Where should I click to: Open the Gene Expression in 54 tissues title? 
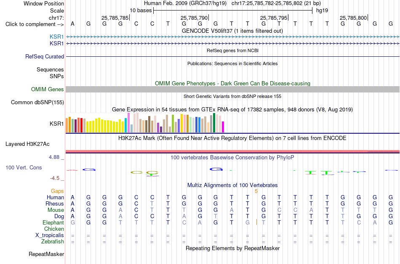click(232, 110)
